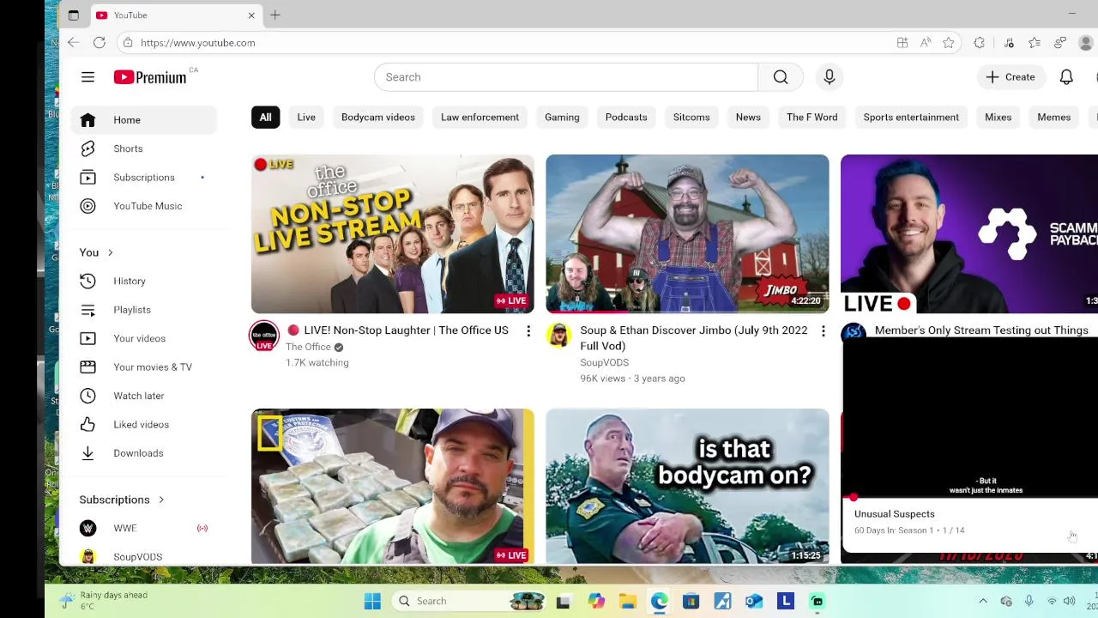The image size is (1098, 618).
Task: Open more options for Soup & Ethan video
Action: 823,330
